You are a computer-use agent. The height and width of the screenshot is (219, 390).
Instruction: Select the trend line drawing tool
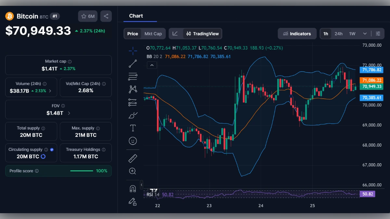[x=133, y=64]
